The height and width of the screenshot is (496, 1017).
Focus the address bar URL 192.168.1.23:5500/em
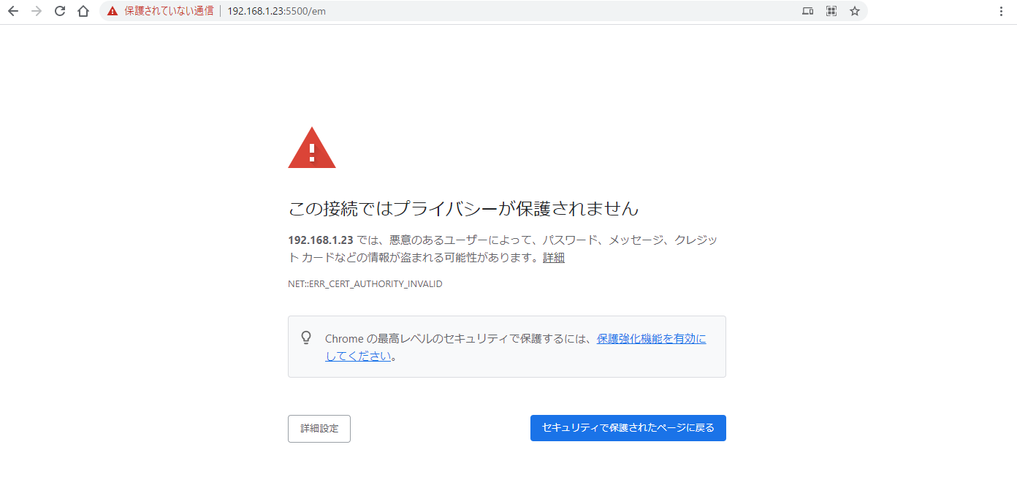(276, 11)
